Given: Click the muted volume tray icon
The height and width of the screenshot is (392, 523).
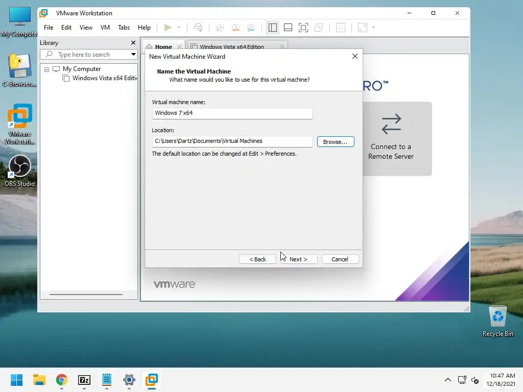Looking at the screenshot, I should pos(475,380).
